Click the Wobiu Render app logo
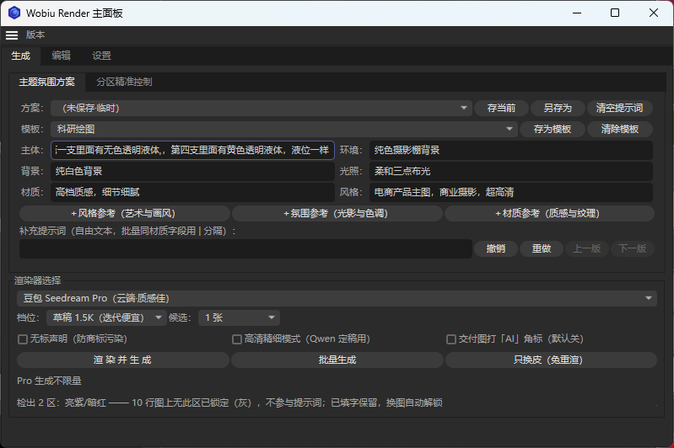The image size is (674, 448). (14, 13)
